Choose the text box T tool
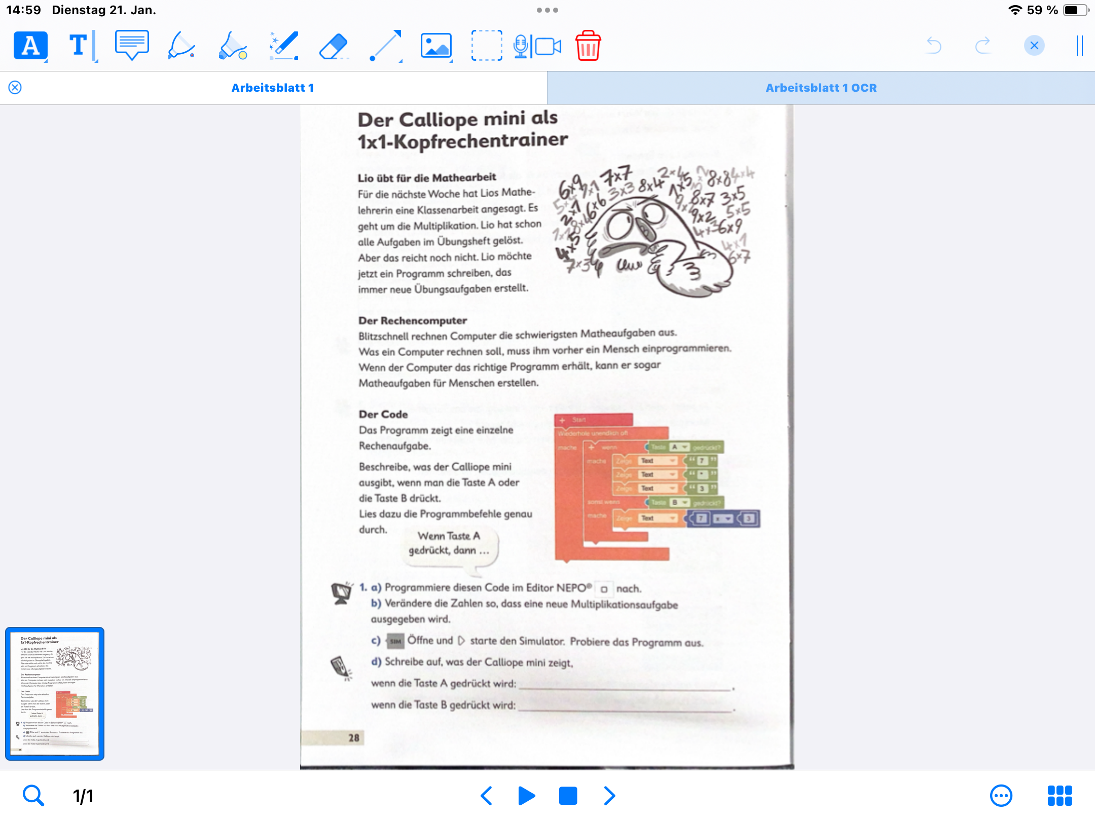 coord(82,46)
